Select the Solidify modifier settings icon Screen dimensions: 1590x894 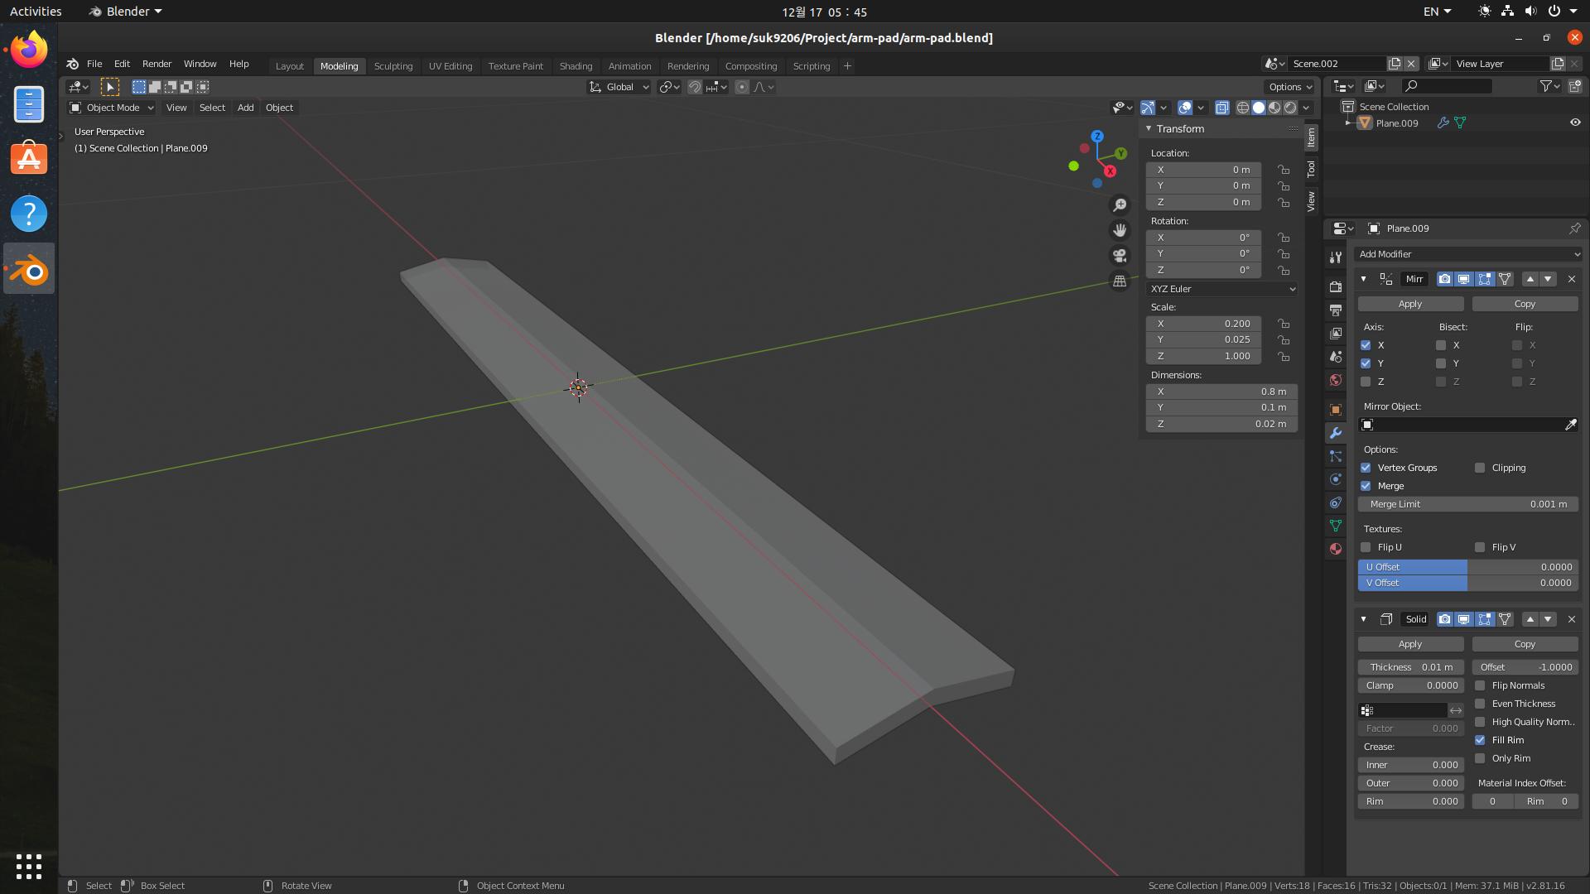pos(1384,619)
